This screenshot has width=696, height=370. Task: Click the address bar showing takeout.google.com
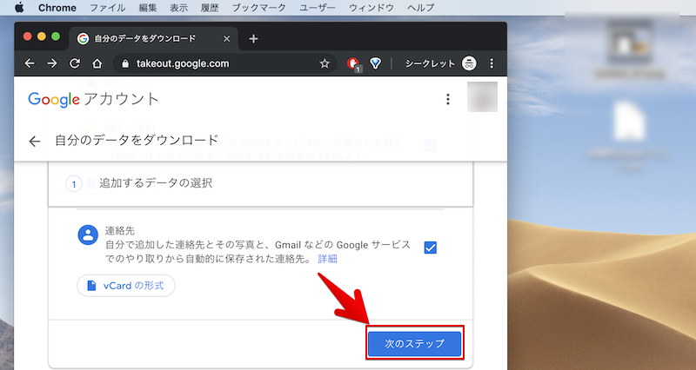217,63
